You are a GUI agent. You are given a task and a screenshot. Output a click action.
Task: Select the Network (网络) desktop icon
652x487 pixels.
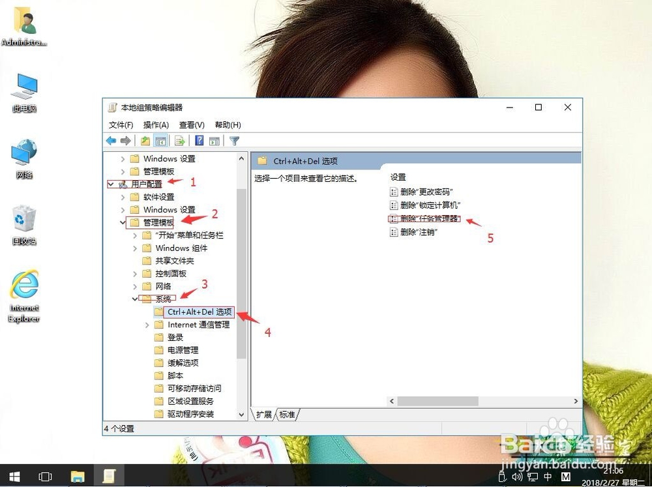pyautogui.click(x=24, y=159)
